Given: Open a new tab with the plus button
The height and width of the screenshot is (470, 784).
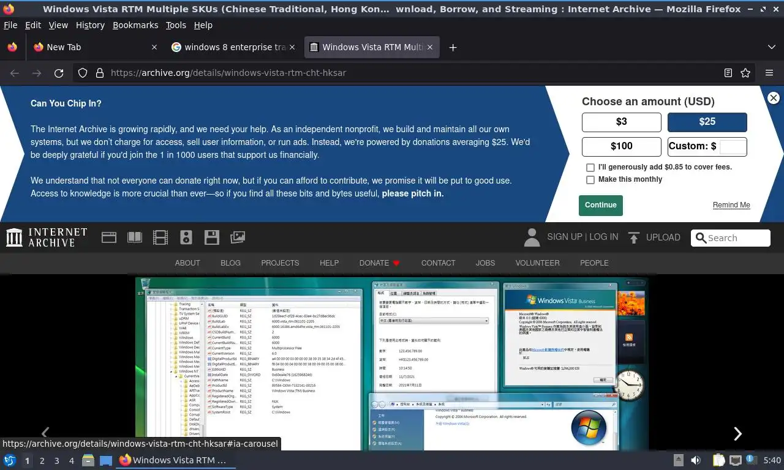Looking at the screenshot, I should point(453,47).
